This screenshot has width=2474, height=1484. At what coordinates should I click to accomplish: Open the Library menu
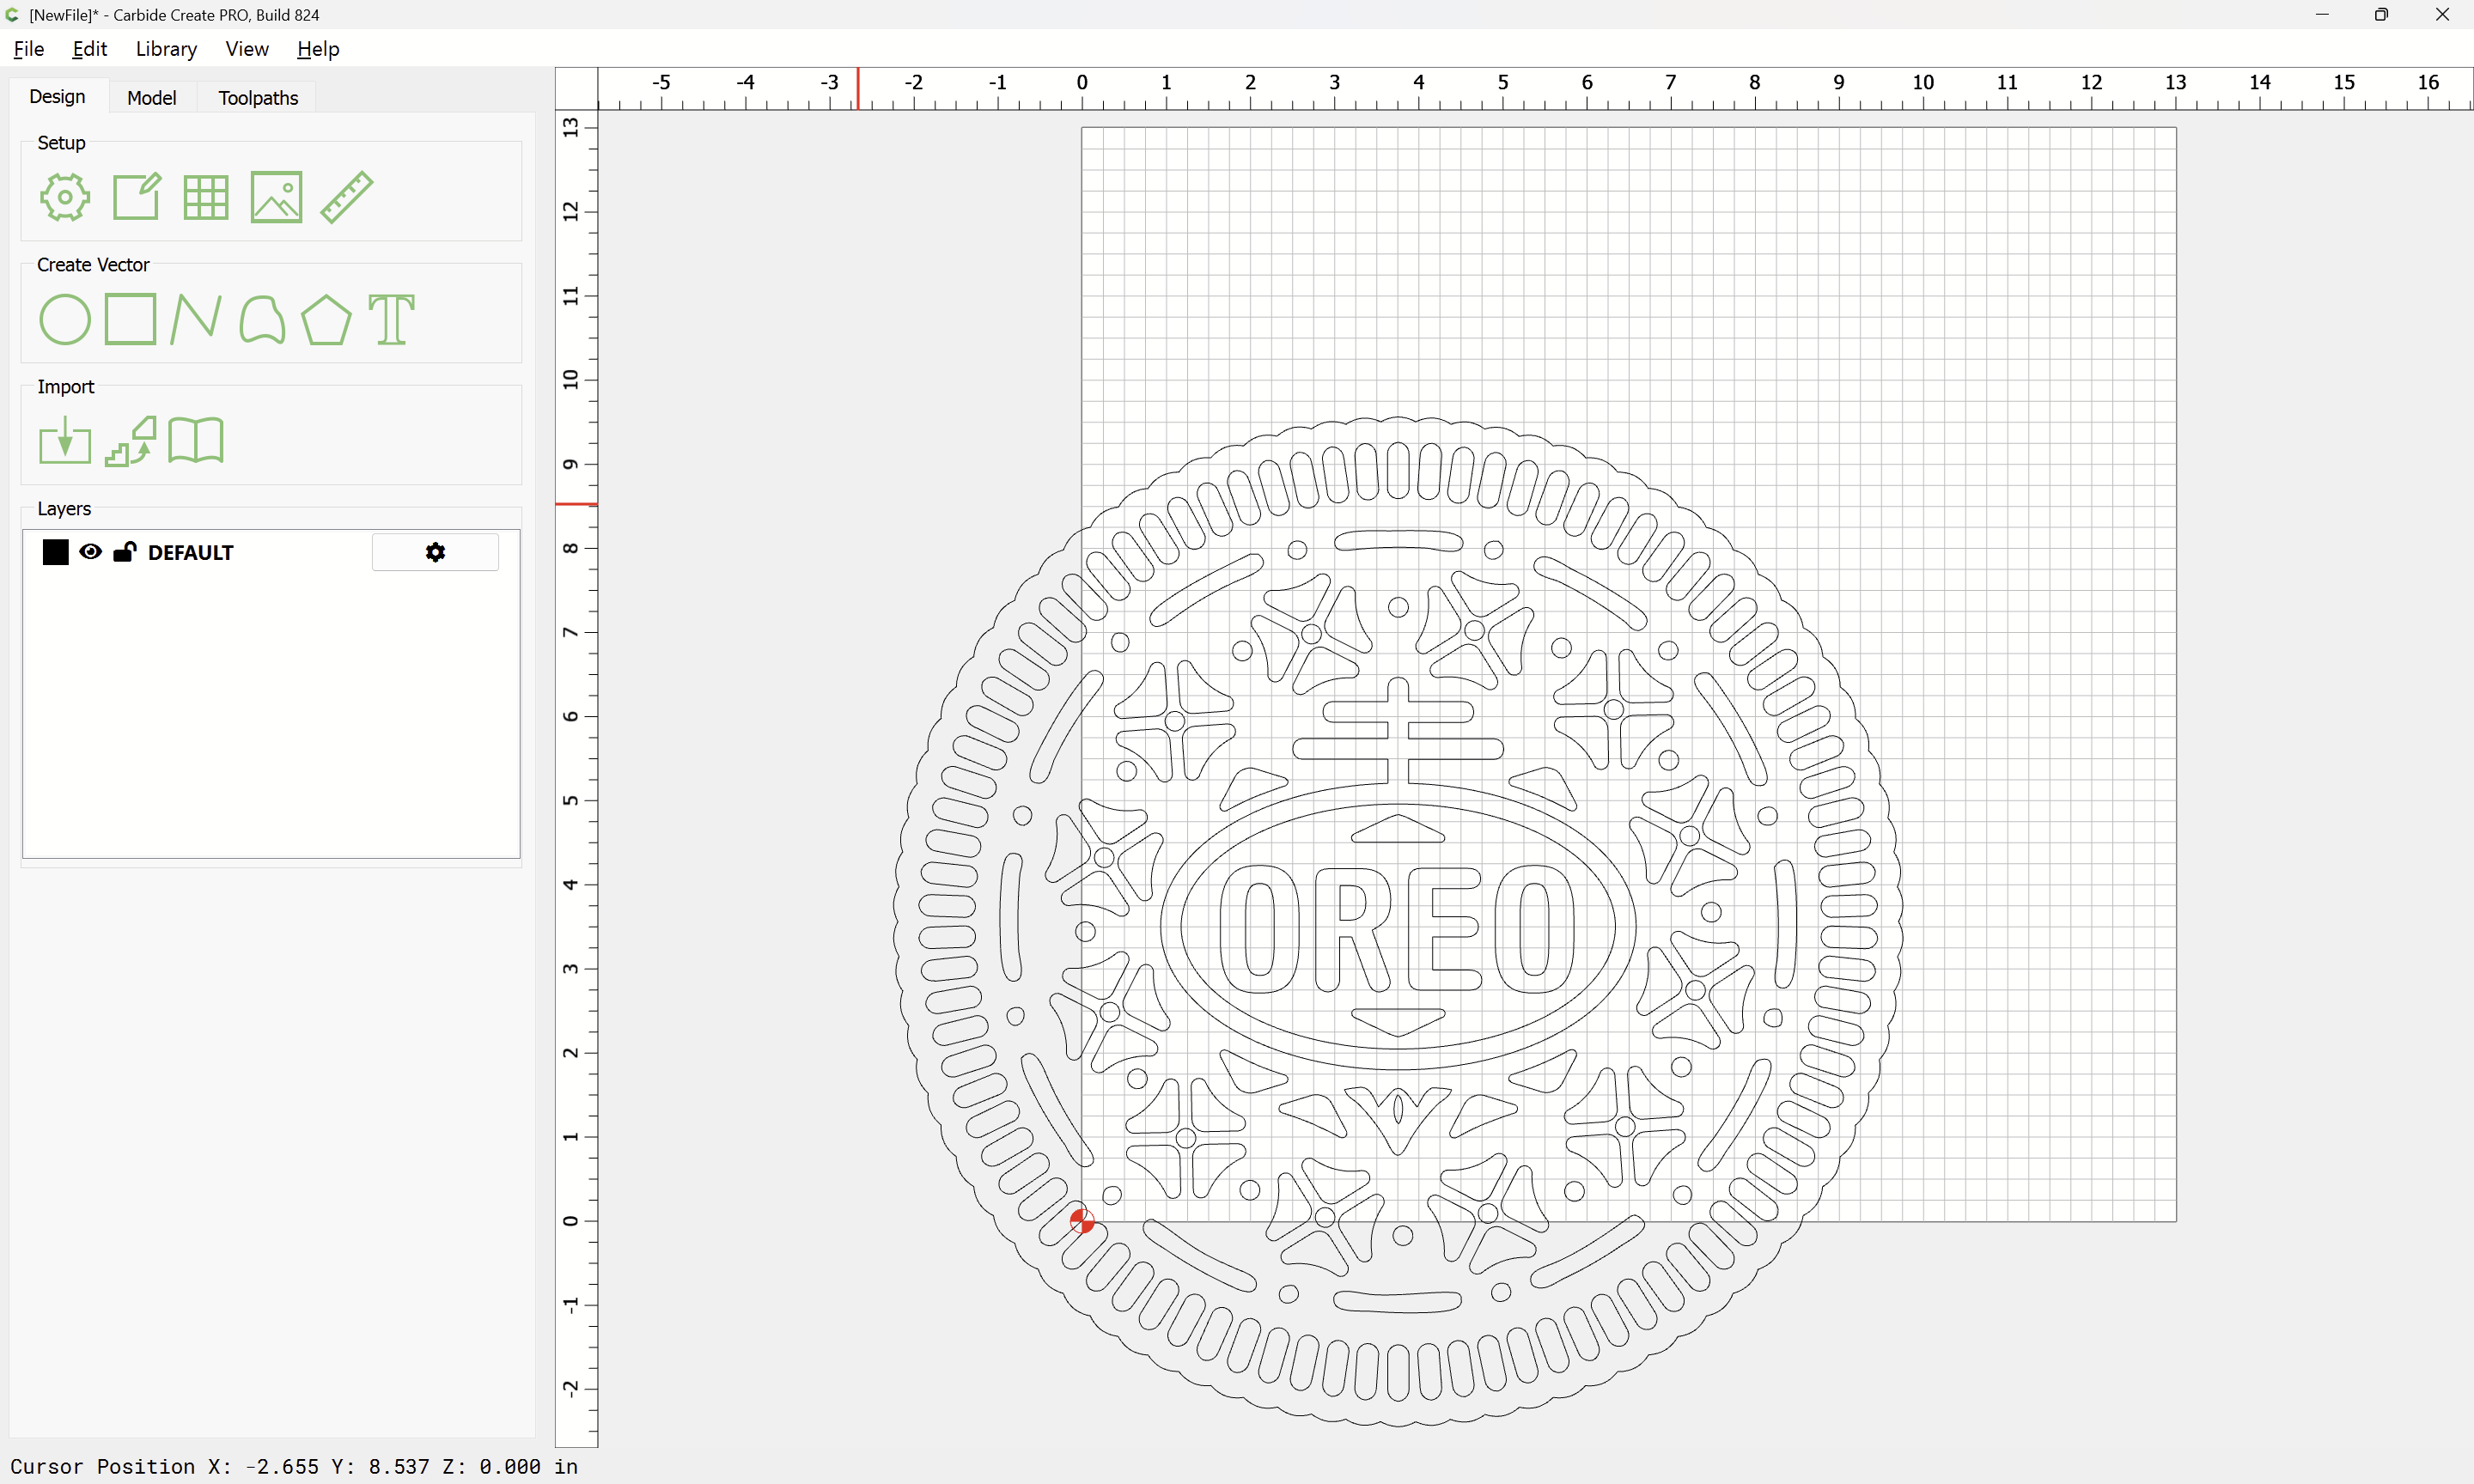click(x=166, y=49)
